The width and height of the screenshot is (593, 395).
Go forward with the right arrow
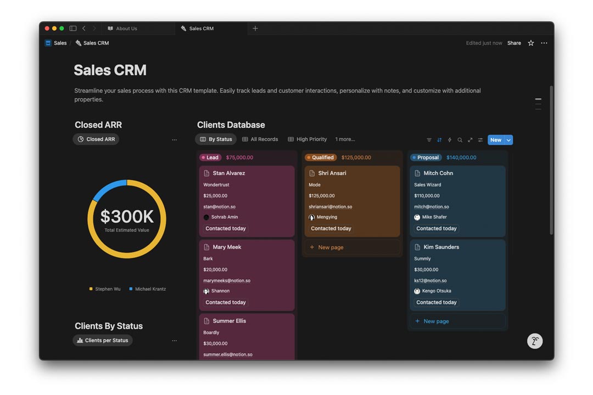(x=94, y=29)
